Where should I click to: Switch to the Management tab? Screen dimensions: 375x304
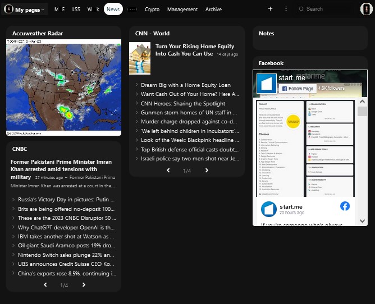[x=182, y=10]
